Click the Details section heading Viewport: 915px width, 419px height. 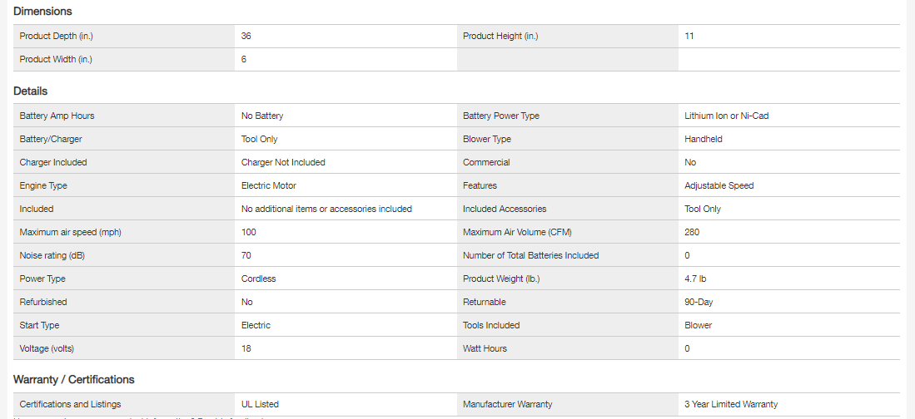tap(30, 91)
